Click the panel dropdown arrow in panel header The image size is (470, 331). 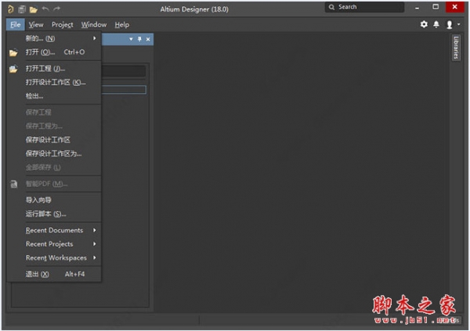(131, 39)
